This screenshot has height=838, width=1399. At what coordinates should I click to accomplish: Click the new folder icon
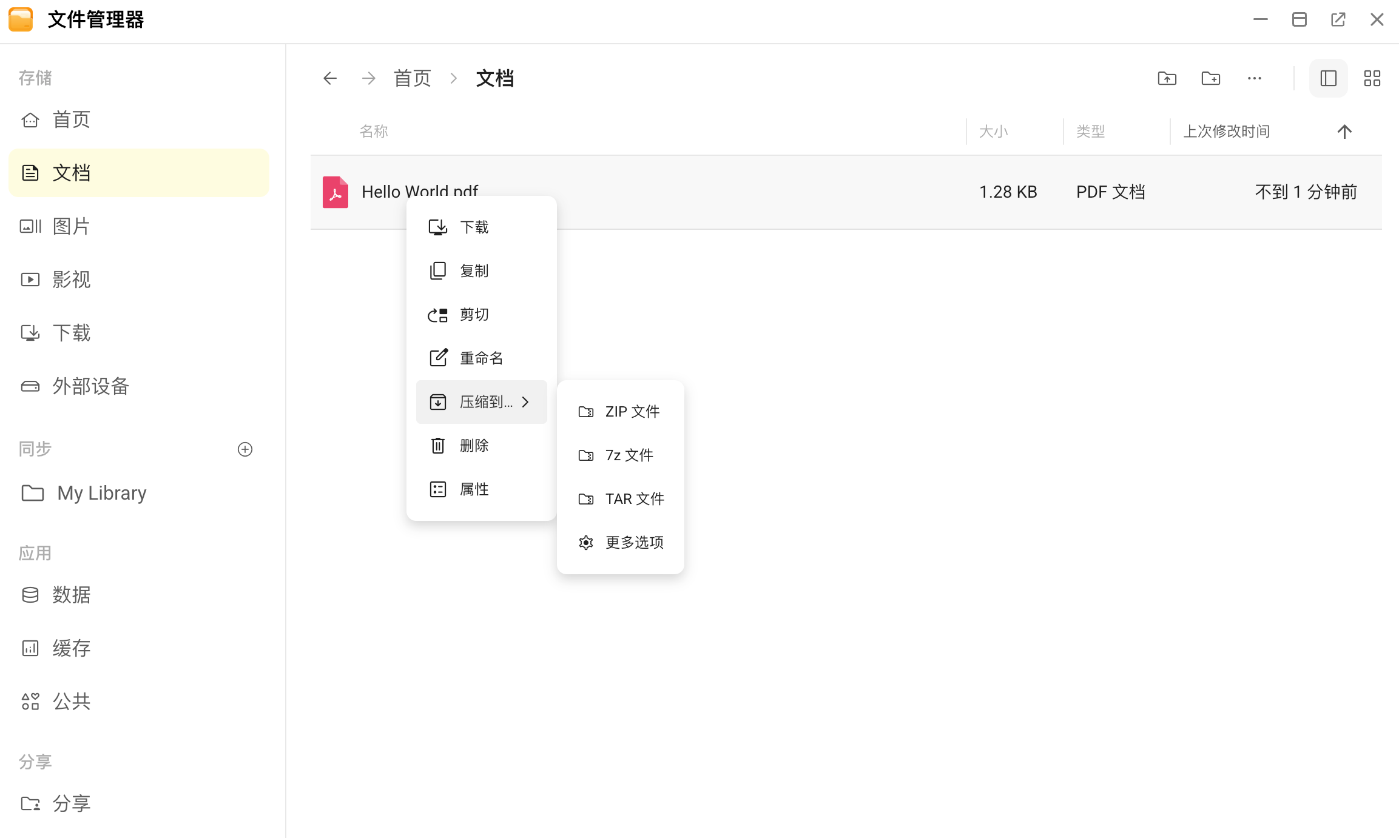(1211, 78)
